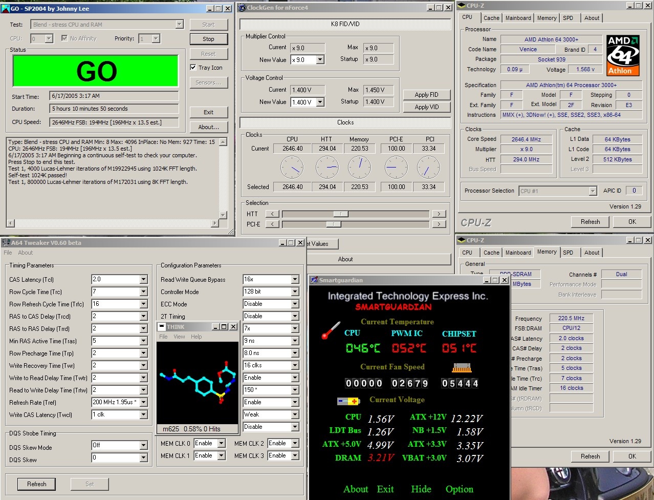
Task: Click the PCI-E slider thumb in ClockGen
Action: (334, 224)
